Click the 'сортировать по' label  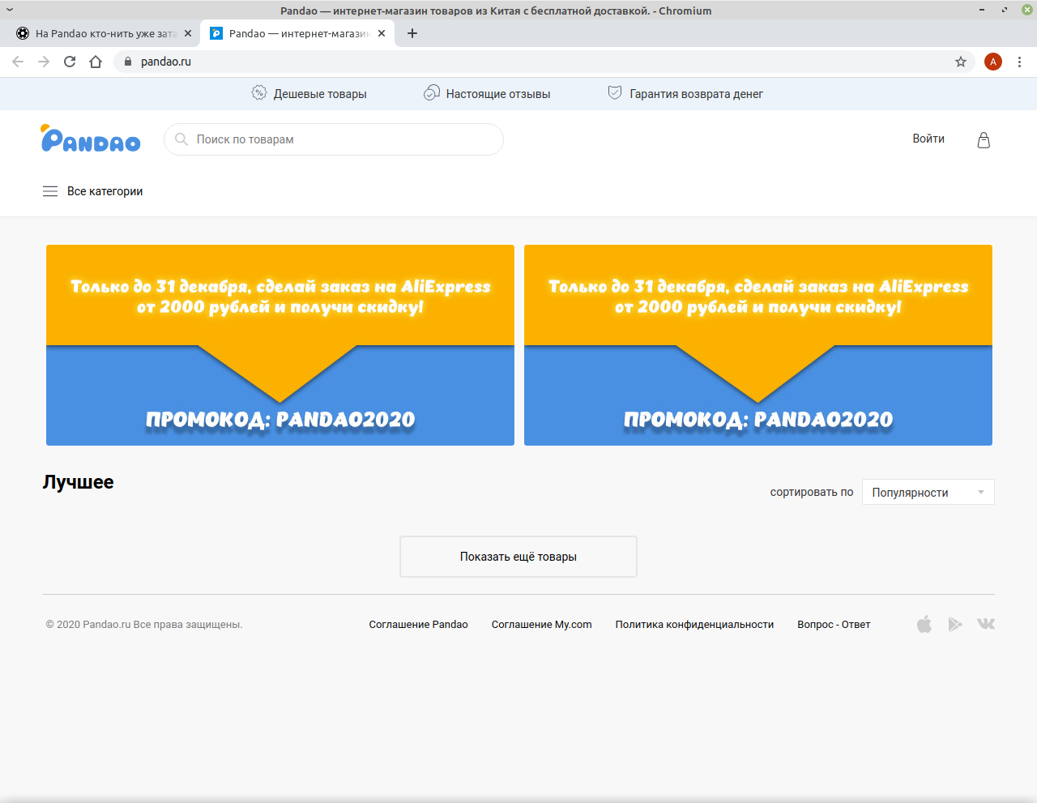click(812, 492)
